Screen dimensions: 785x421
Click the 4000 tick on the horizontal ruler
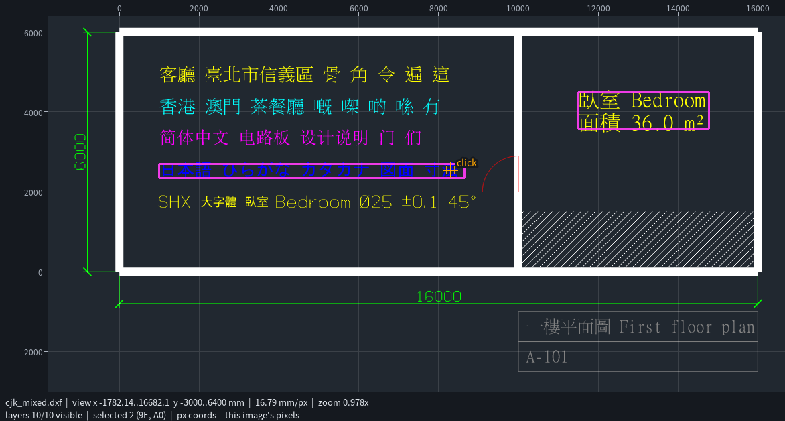[279, 9]
